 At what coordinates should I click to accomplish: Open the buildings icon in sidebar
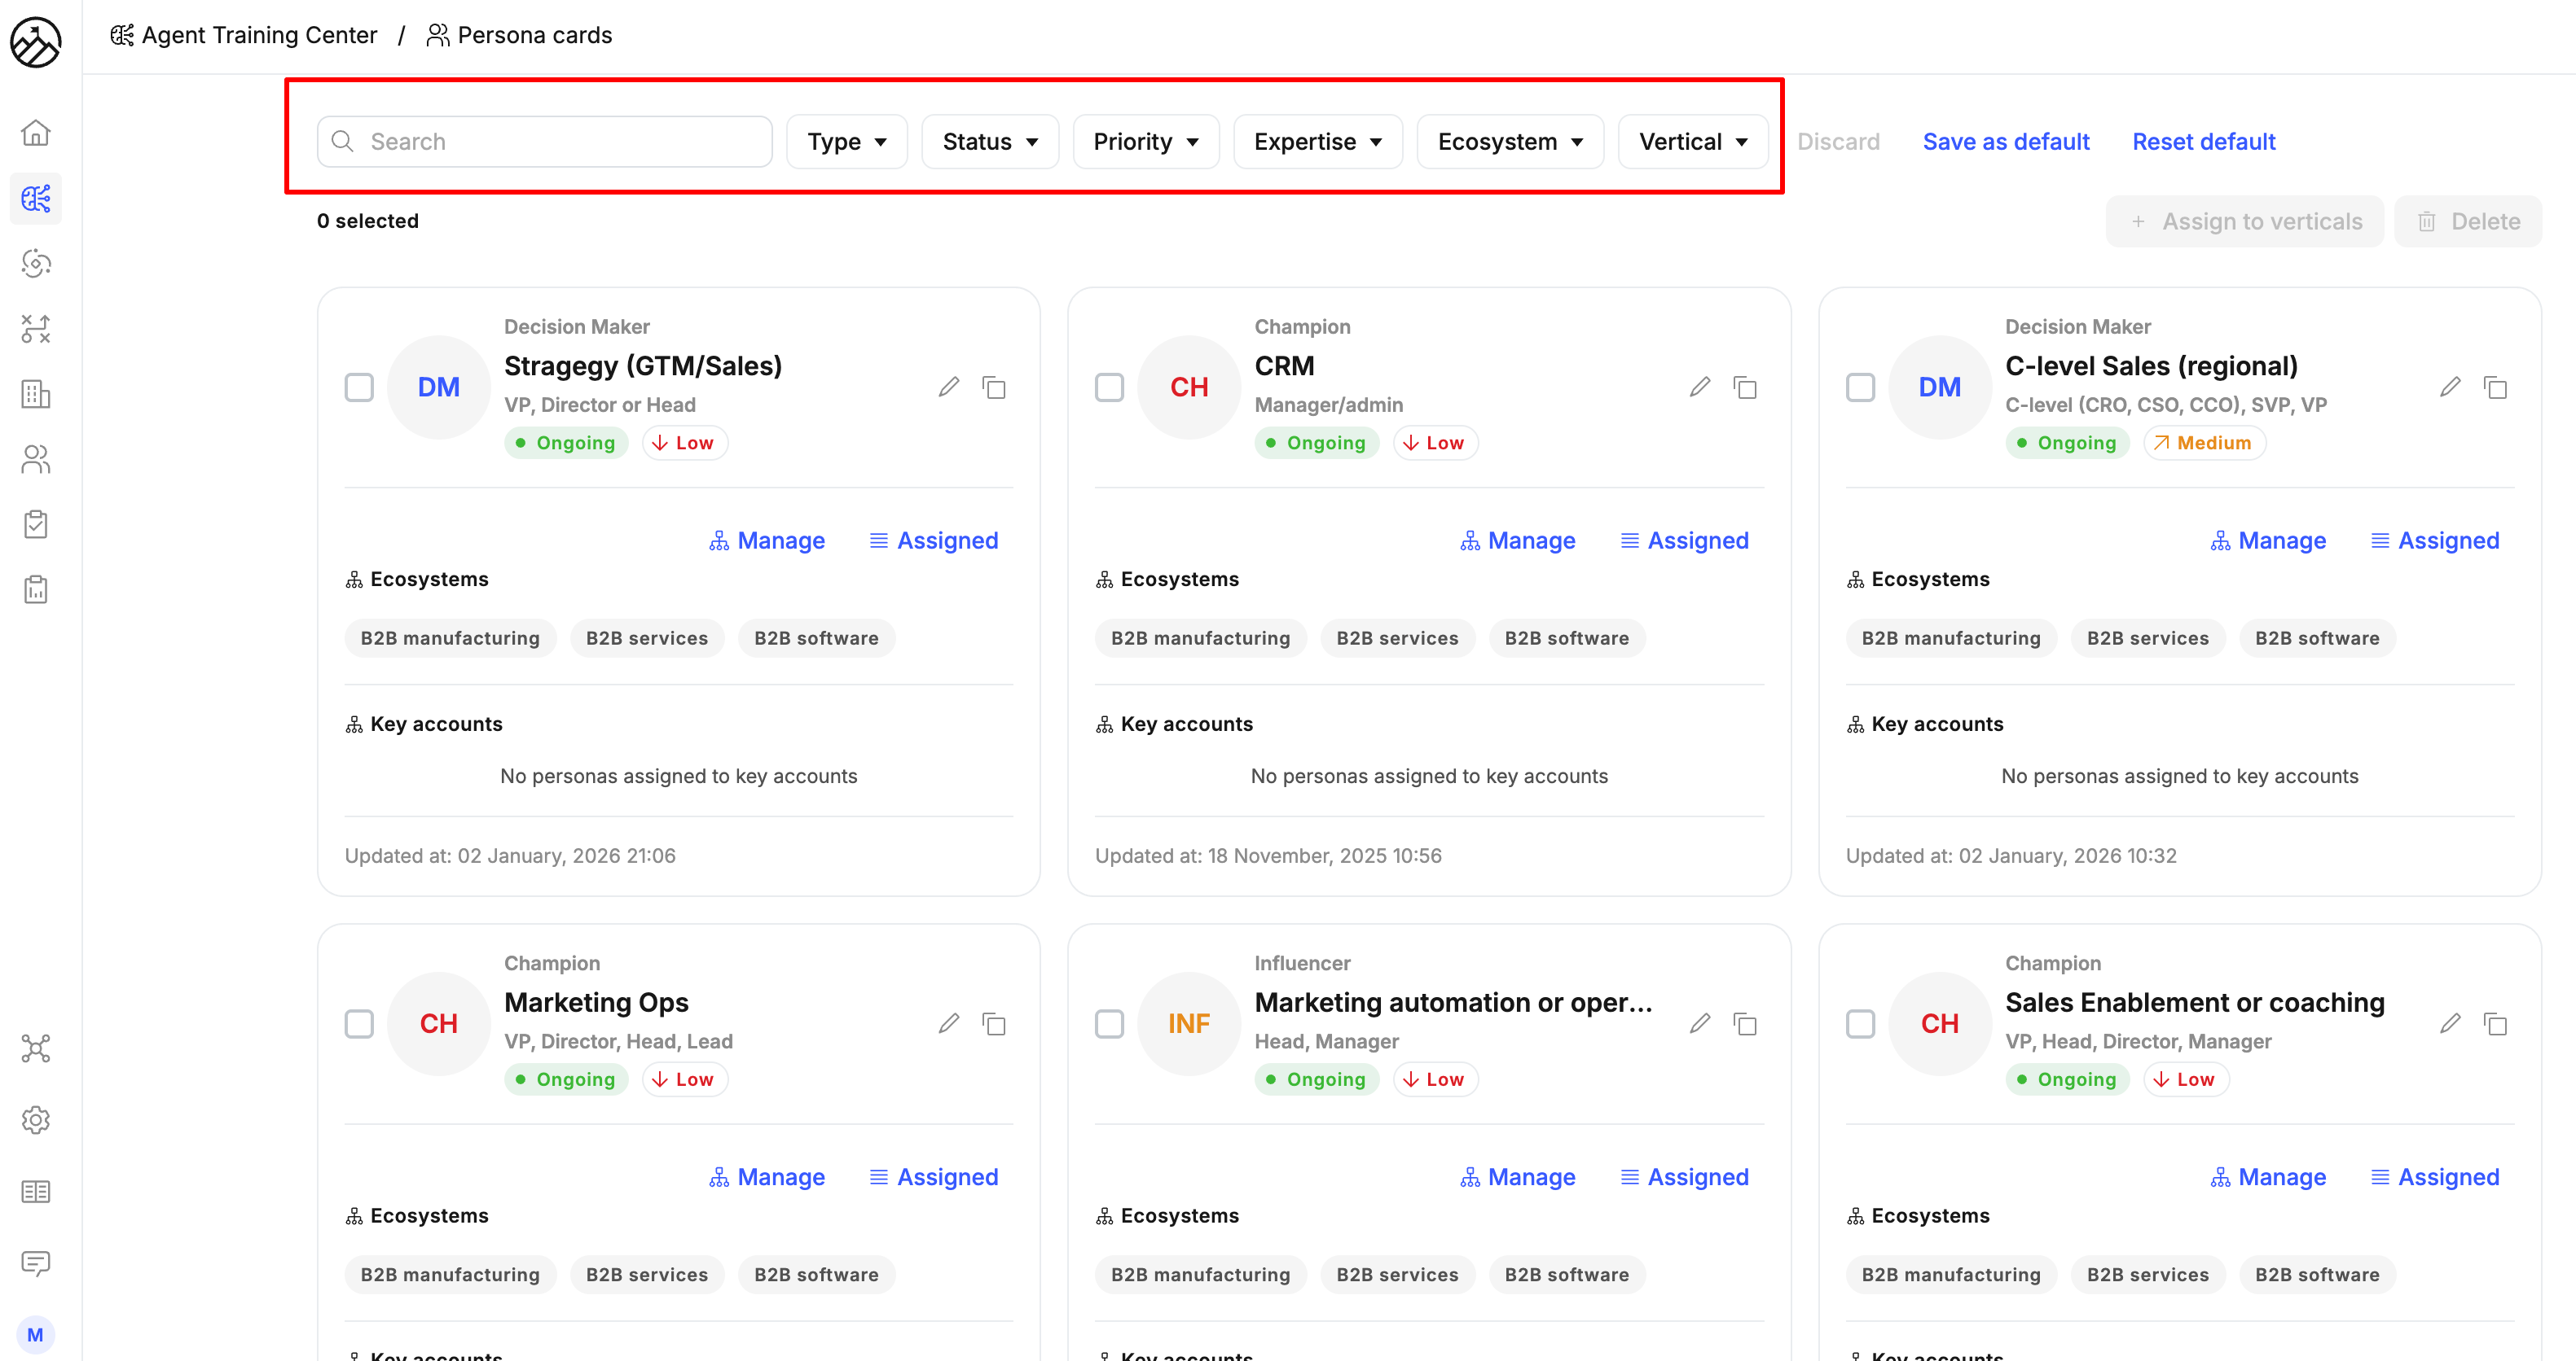pyautogui.click(x=36, y=394)
